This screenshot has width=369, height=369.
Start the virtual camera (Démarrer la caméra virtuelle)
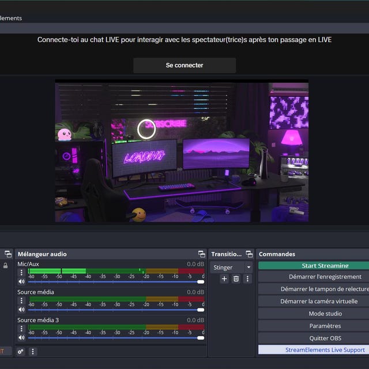click(x=314, y=301)
